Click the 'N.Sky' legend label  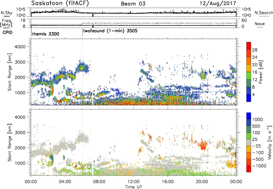click(6, 13)
